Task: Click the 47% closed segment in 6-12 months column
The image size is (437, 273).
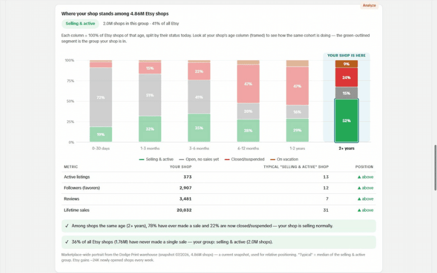Action: tap(248, 84)
